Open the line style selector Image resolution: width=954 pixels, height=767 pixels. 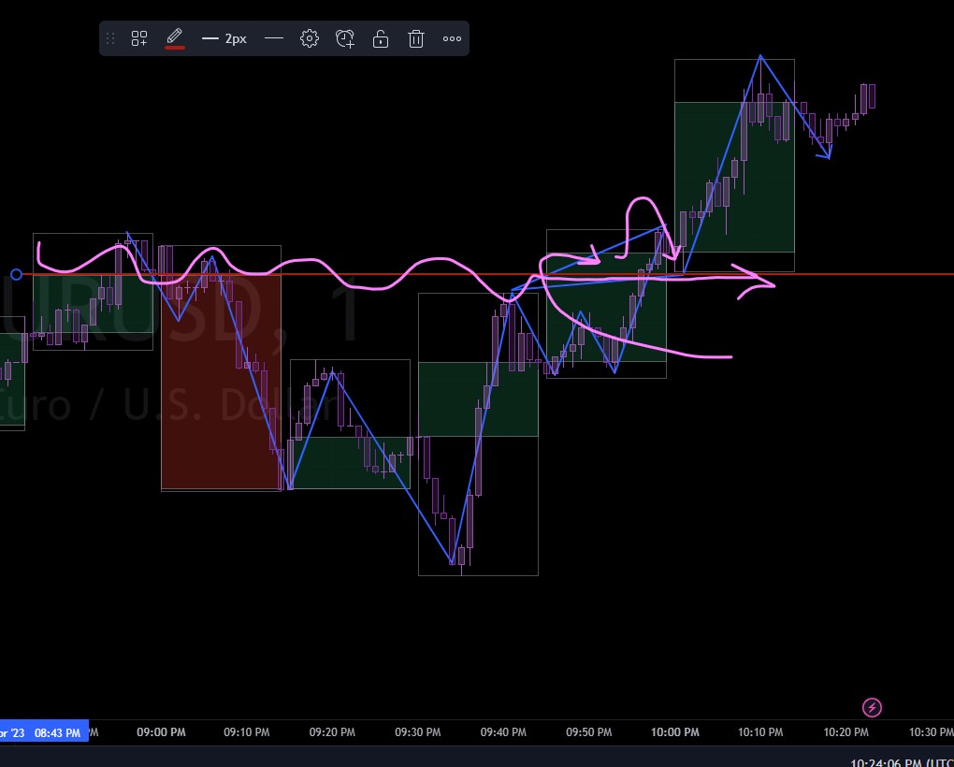coord(274,38)
